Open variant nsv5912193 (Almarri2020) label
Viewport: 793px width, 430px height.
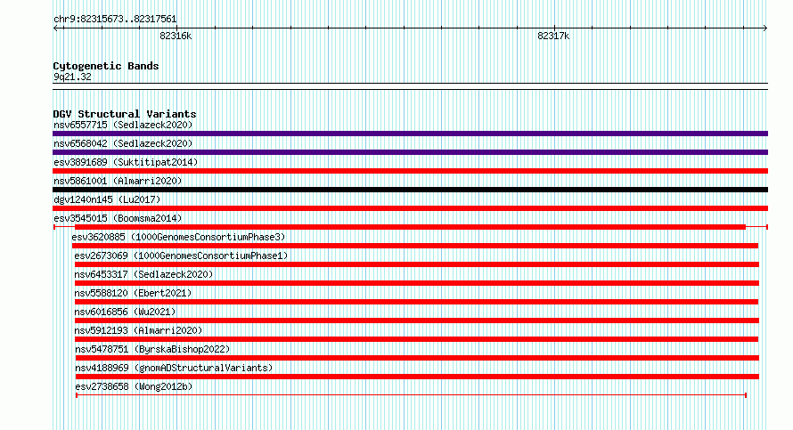click(138, 330)
